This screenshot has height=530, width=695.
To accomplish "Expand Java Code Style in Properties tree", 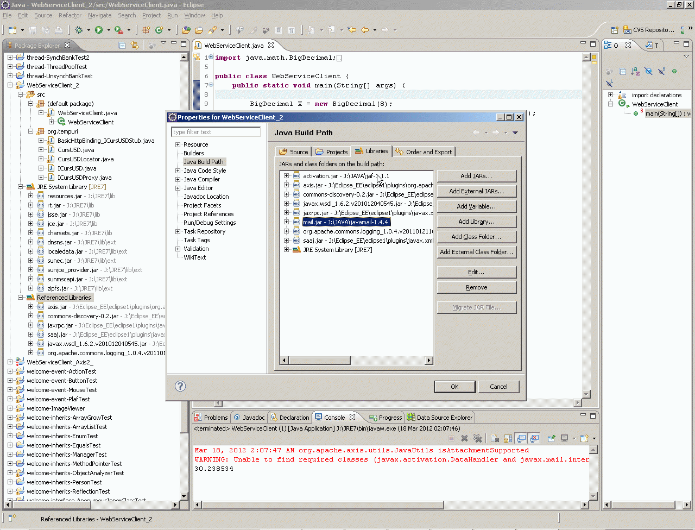I will 178,171.
